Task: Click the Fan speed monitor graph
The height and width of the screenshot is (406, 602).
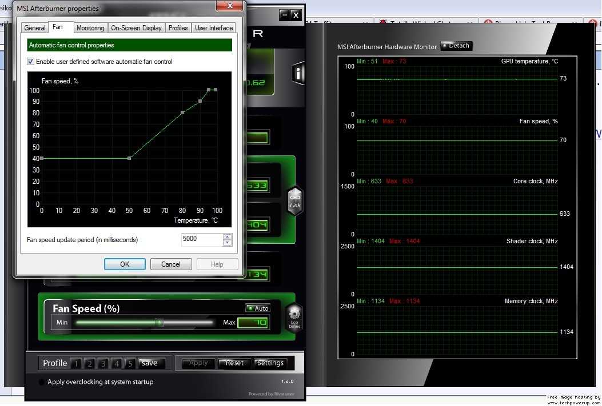Action: (x=457, y=150)
